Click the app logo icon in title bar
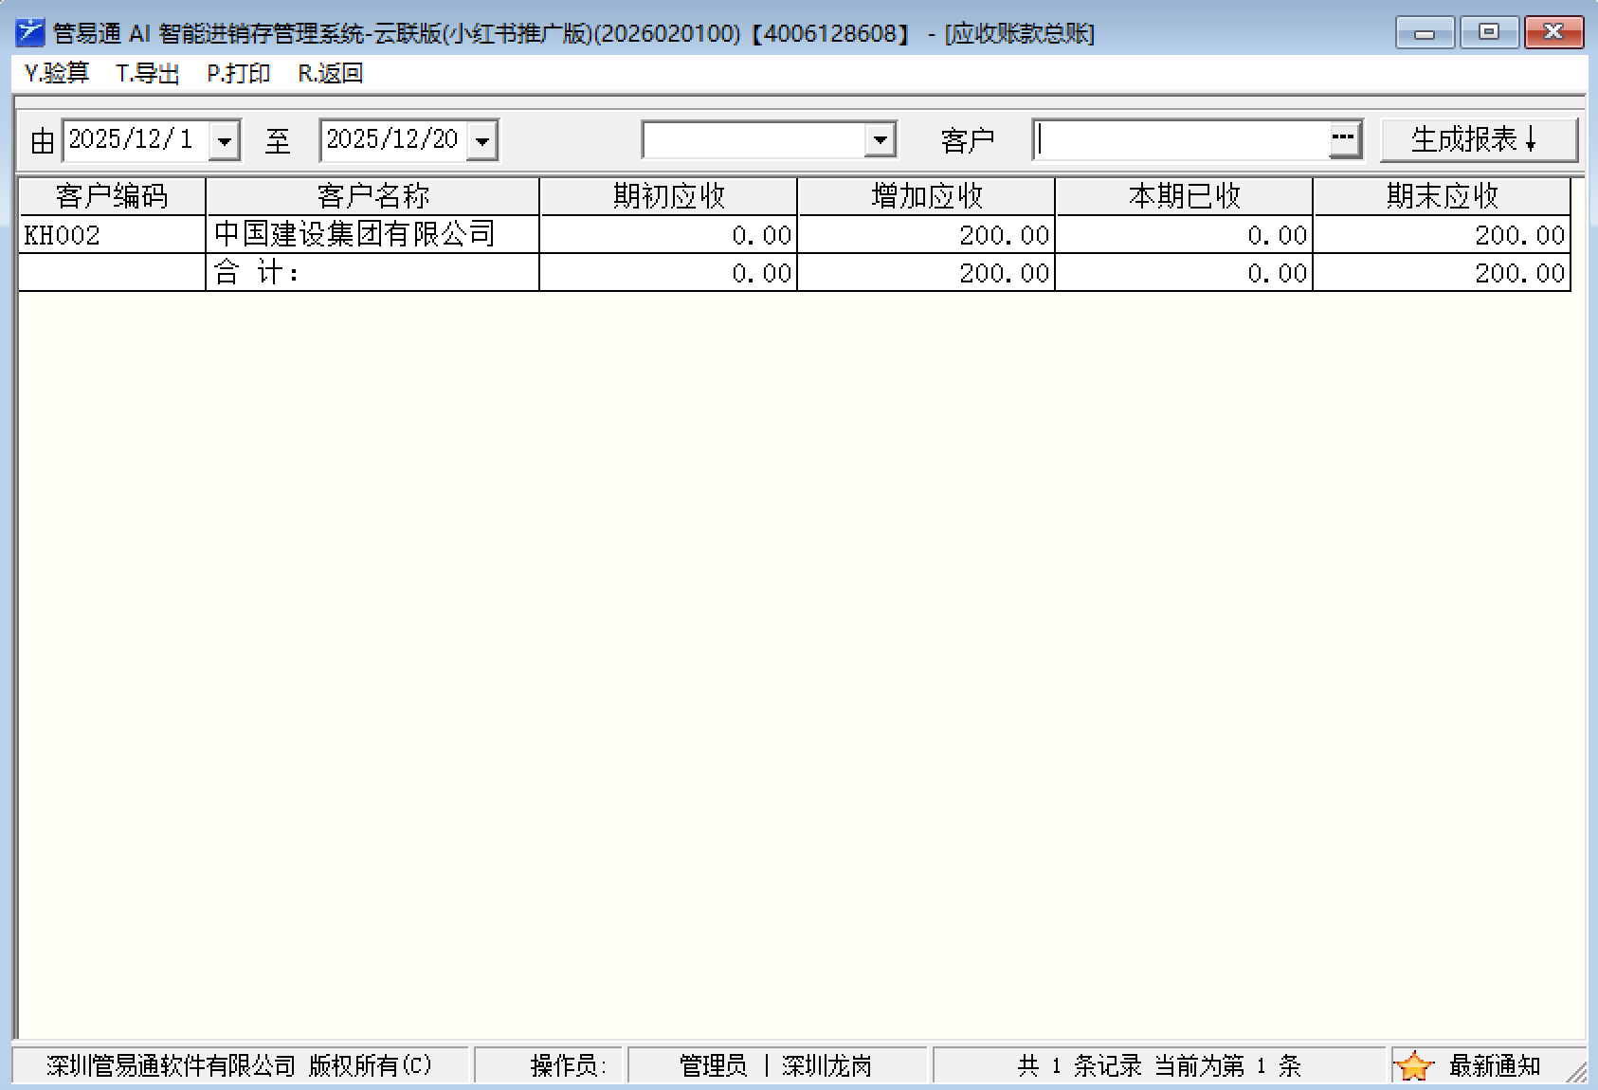Screen dimensions: 1598x1090 pyautogui.click(x=30, y=33)
